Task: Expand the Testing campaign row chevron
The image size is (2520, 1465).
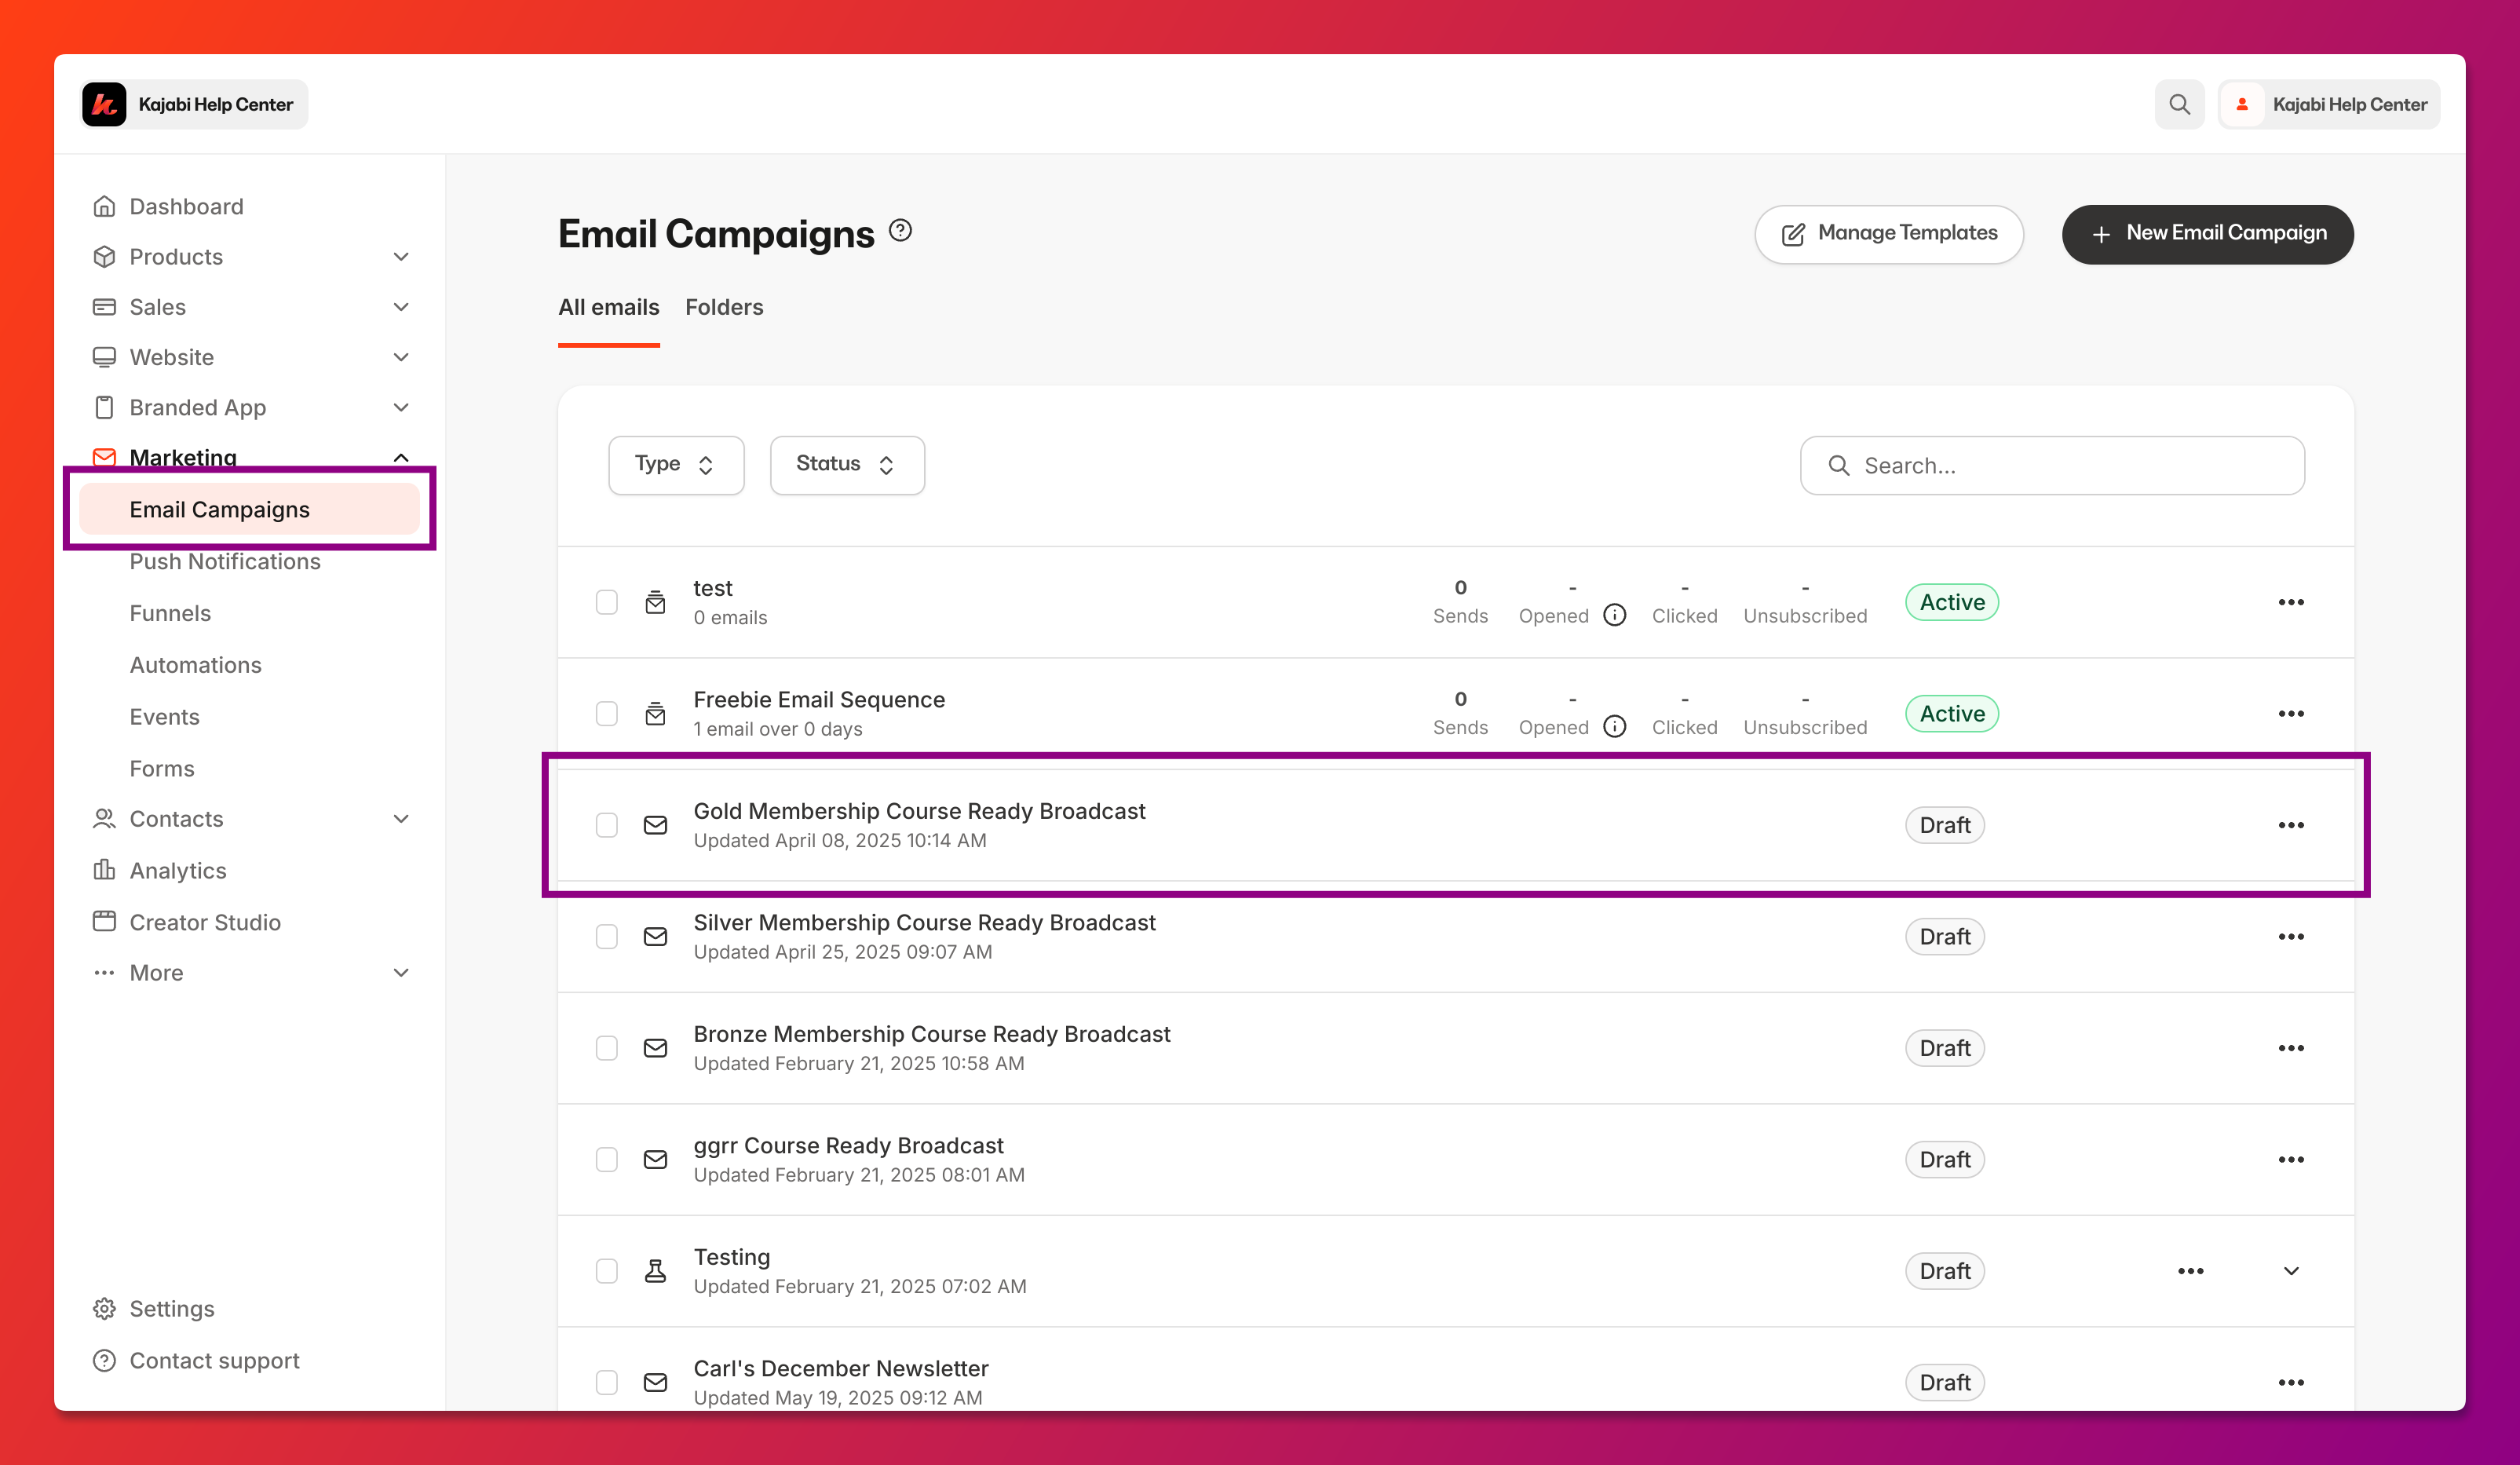Action: point(2290,1271)
